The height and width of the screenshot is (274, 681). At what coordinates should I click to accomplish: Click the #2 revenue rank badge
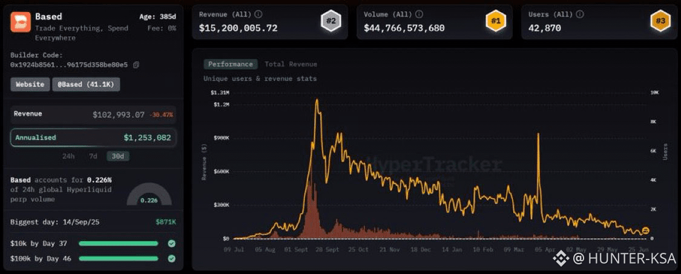coord(331,21)
